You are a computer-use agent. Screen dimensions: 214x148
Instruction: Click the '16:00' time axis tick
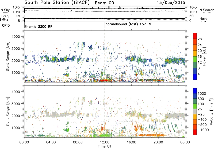click(131, 142)
